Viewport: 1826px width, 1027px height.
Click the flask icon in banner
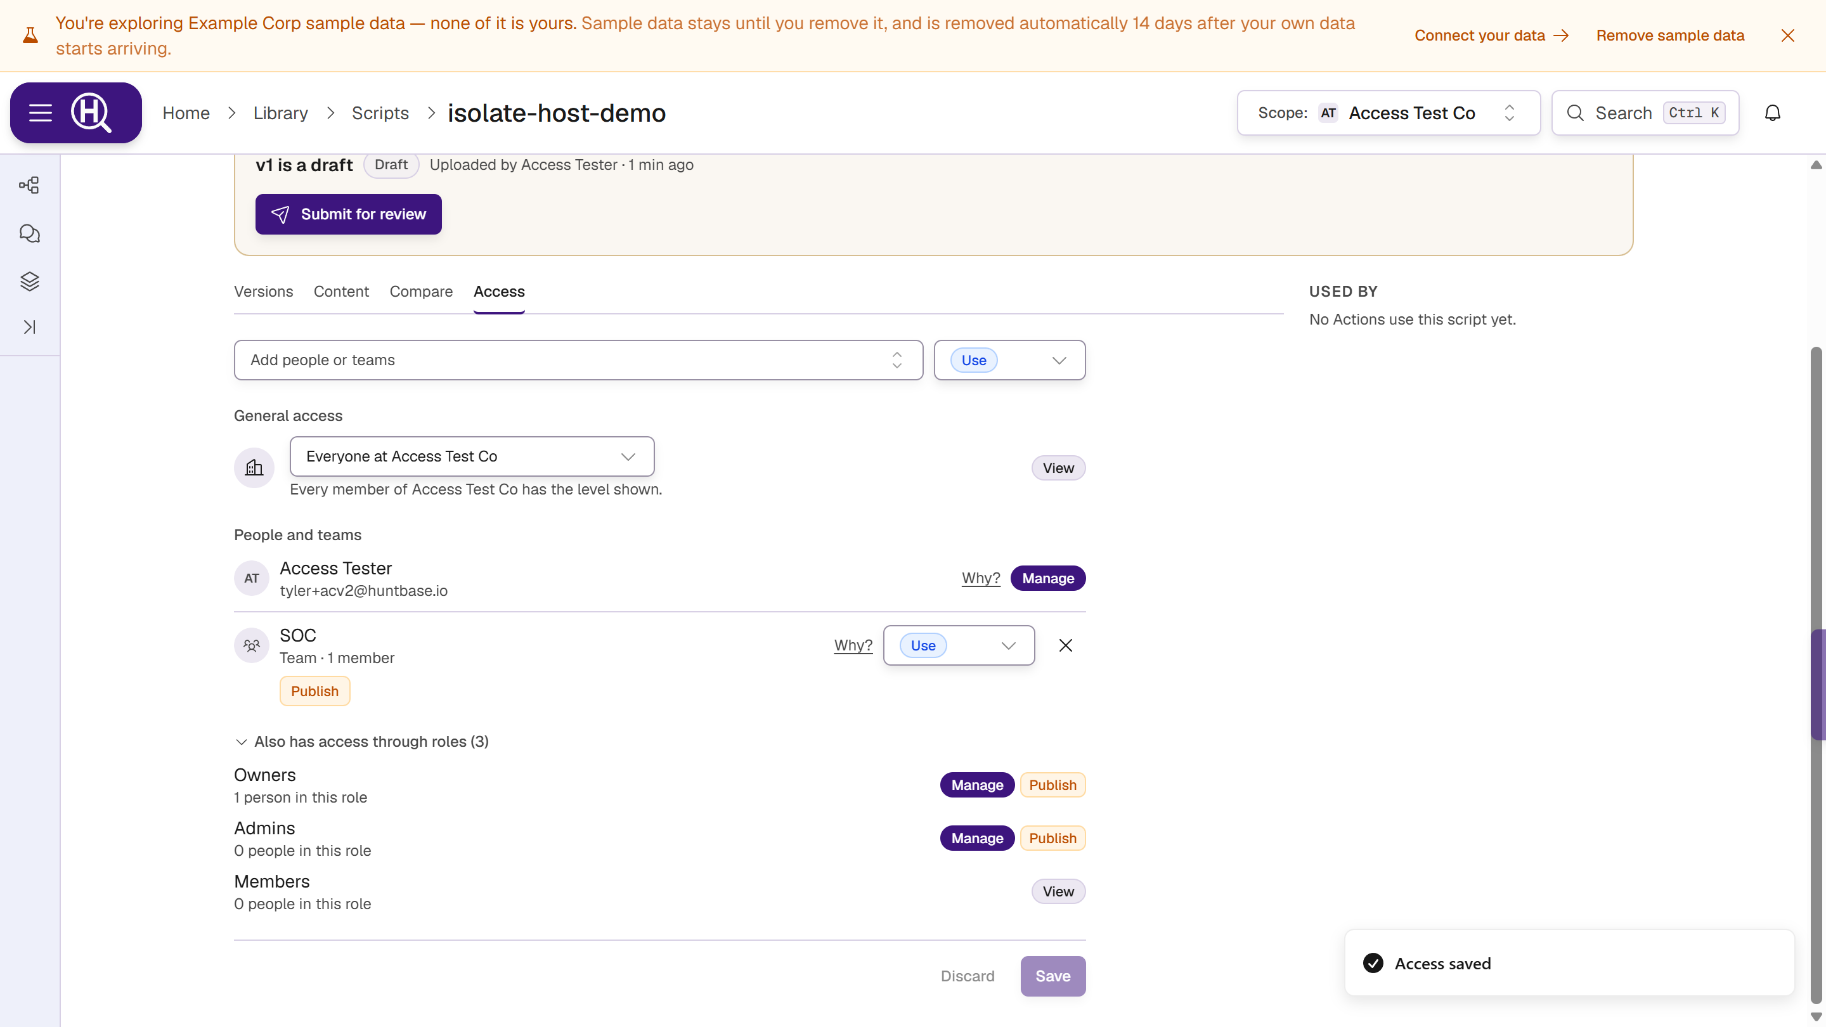click(x=30, y=36)
